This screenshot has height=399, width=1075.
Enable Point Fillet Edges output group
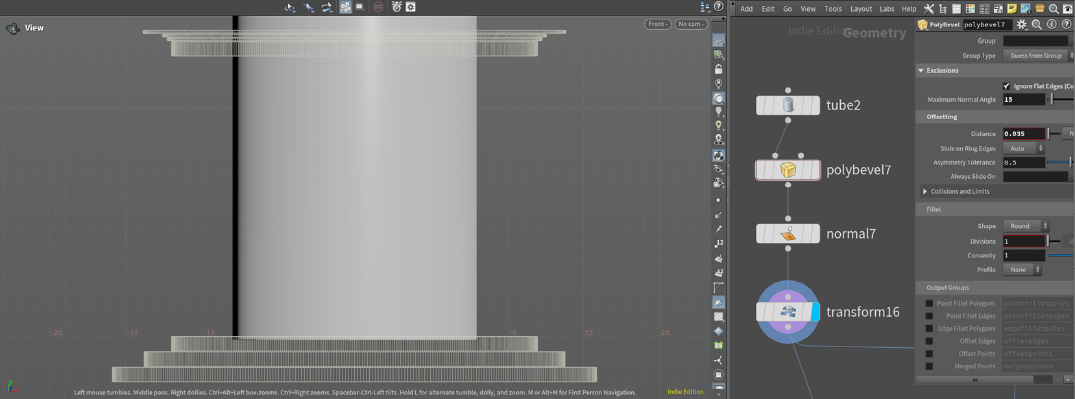tap(929, 316)
